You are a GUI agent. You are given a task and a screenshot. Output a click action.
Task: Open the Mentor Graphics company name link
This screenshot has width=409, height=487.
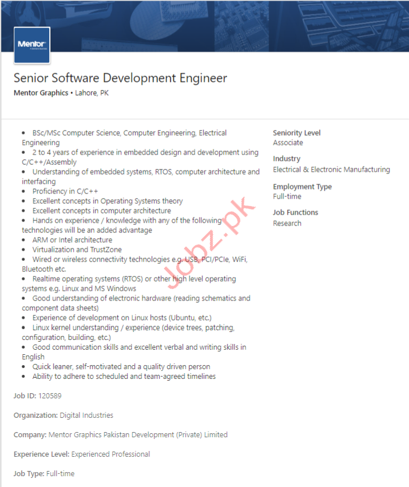[41, 93]
